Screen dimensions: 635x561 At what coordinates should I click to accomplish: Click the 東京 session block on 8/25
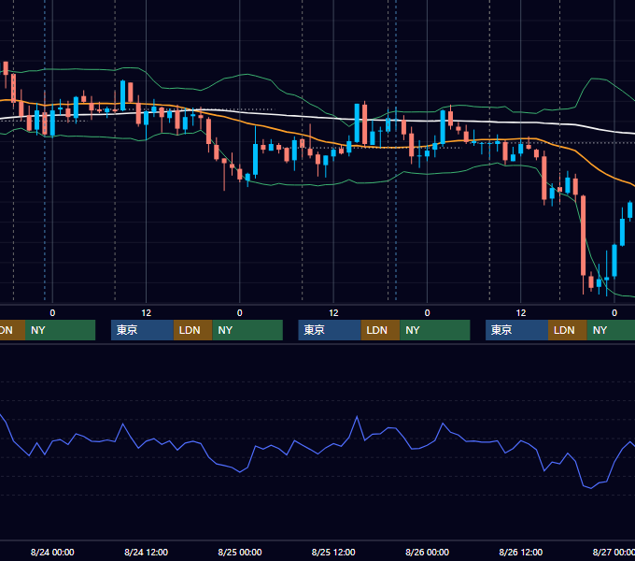330,330
